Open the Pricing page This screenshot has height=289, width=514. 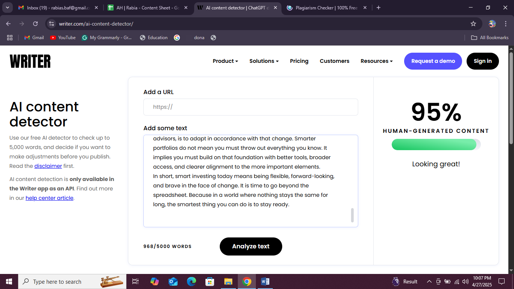pos(299,61)
